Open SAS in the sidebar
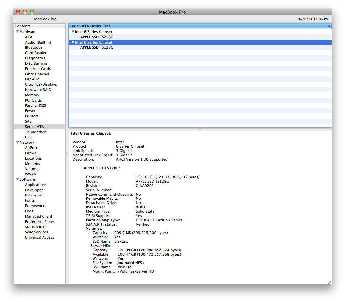Screen dimensions: 345x302 pyautogui.click(x=28, y=122)
